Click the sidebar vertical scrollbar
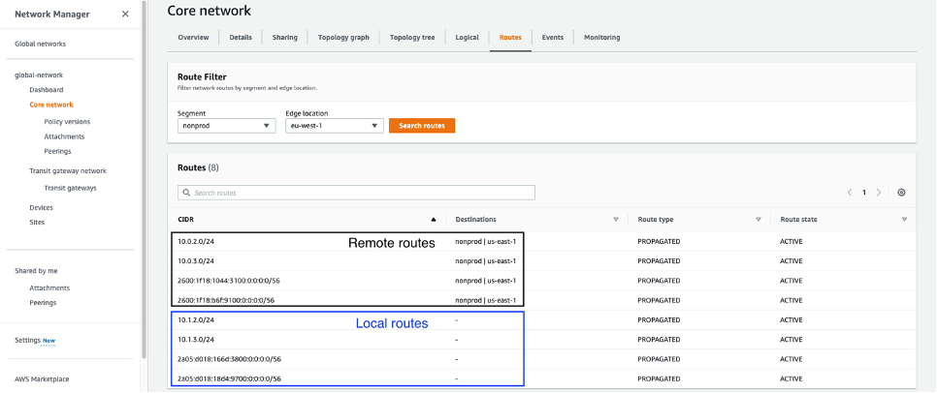 (x=144, y=179)
